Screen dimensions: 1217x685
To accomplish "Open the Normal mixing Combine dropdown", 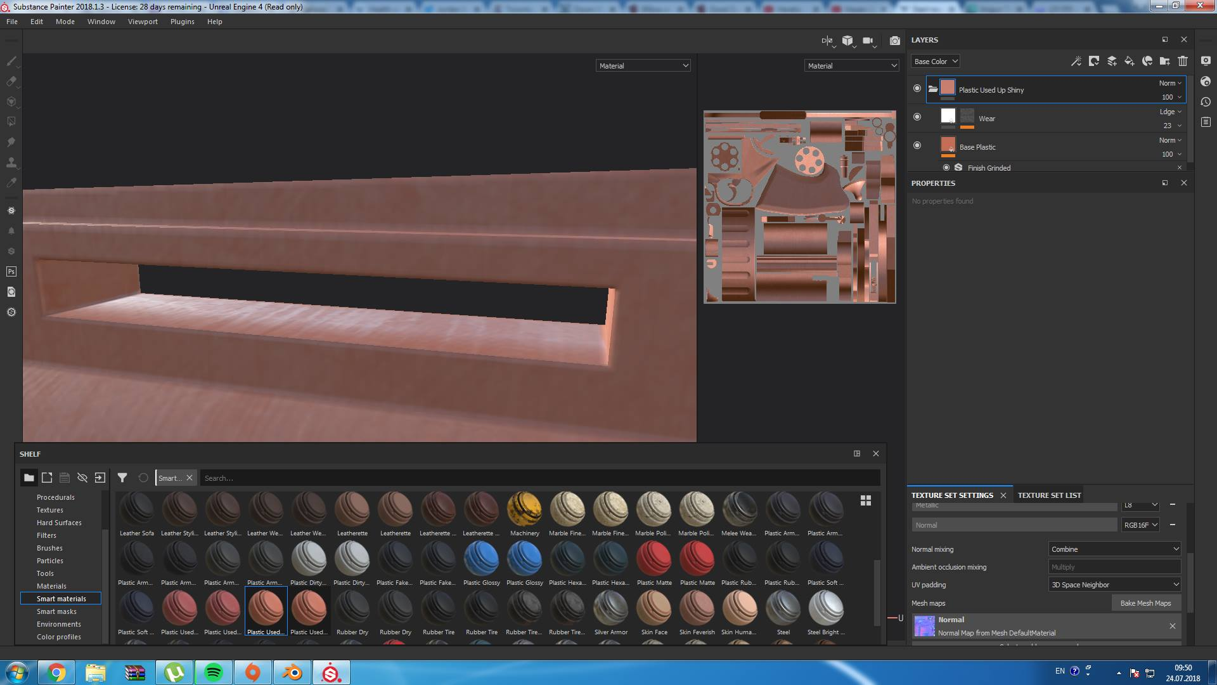I will click(1114, 549).
